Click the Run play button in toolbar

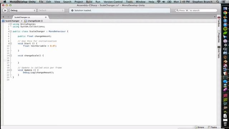[x=5, y=10]
